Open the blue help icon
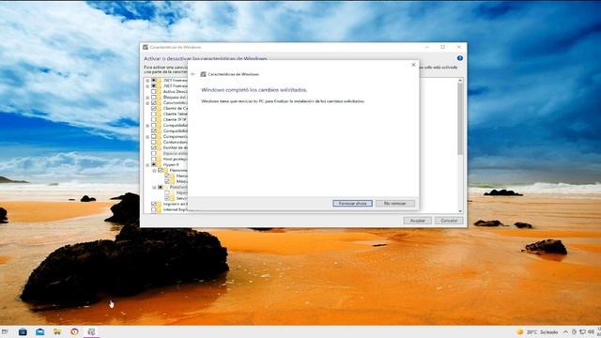Image resolution: width=601 pixels, height=338 pixels. tap(459, 58)
